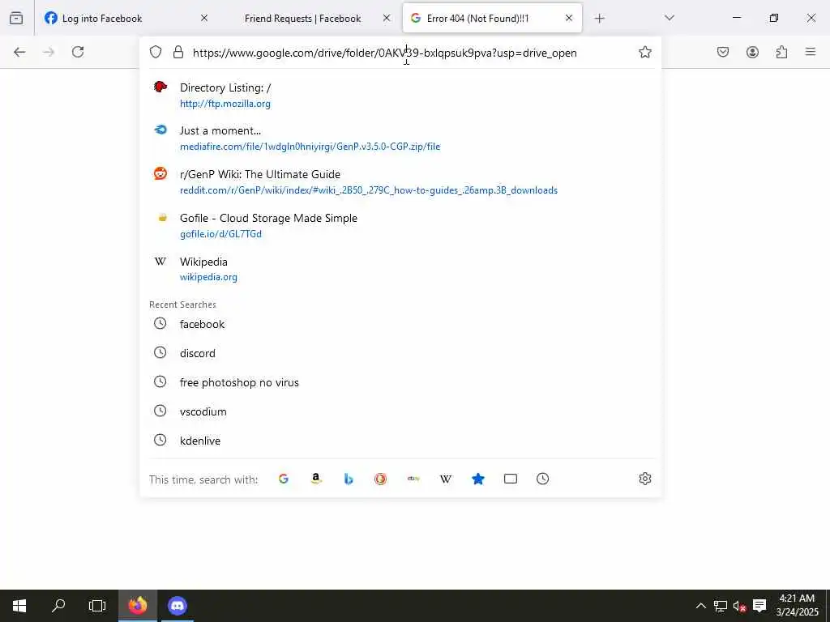This screenshot has height=622, width=830.
Task: Select the recent search 'facebook'
Action: pyautogui.click(x=400, y=324)
